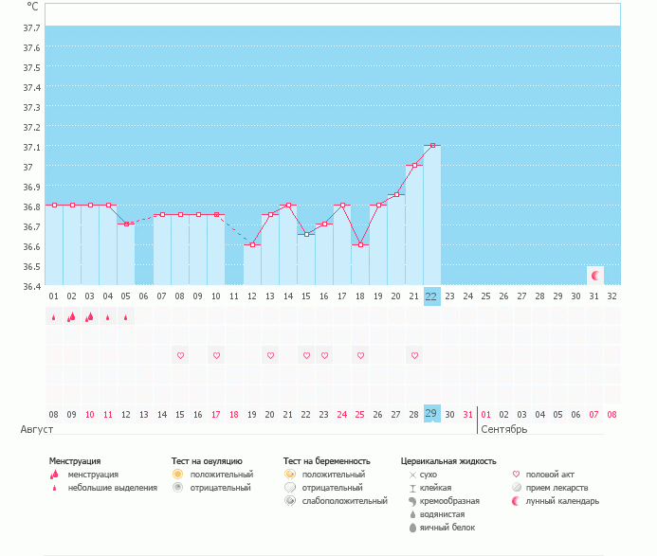Click the menstruation drop icon on day 02
The height and width of the screenshot is (556, 657).
[71, 317]
